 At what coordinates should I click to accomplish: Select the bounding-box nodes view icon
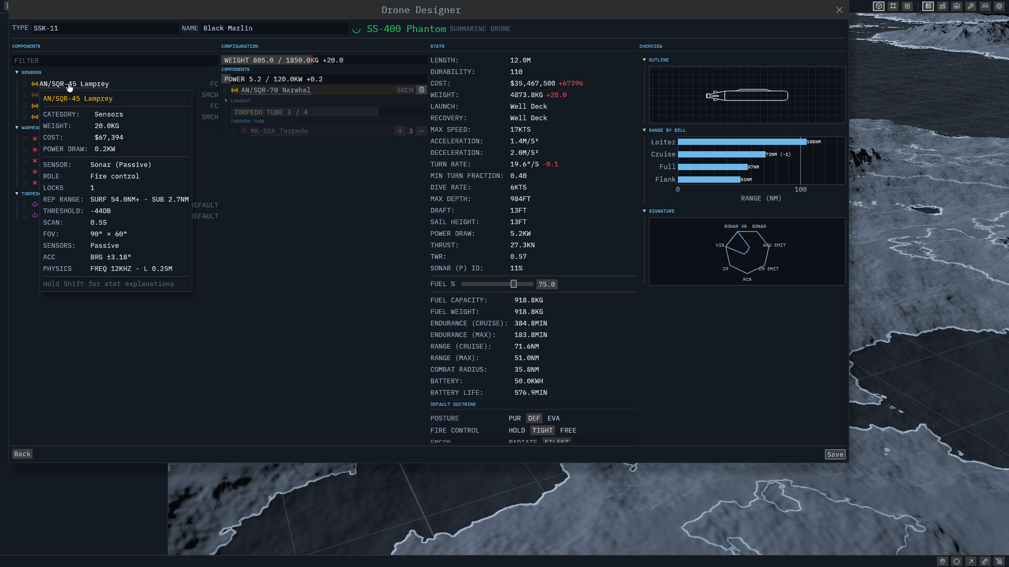click(893, 6)
